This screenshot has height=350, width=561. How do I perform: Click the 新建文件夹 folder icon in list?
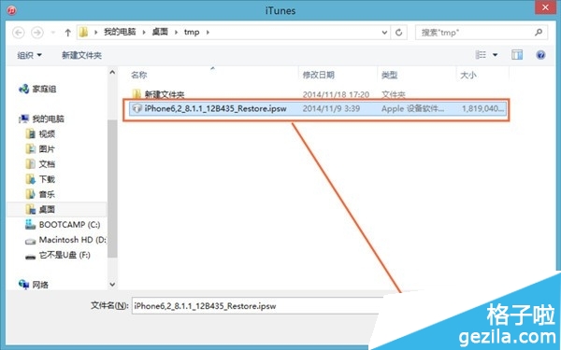137,94
